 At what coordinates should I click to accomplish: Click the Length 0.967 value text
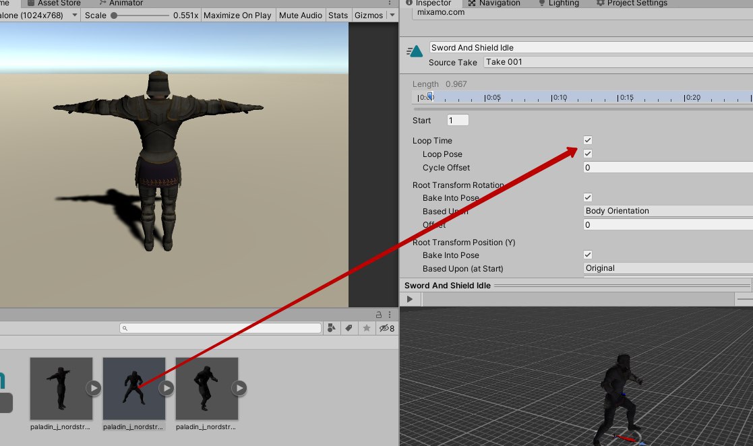(x=456, y=84)
